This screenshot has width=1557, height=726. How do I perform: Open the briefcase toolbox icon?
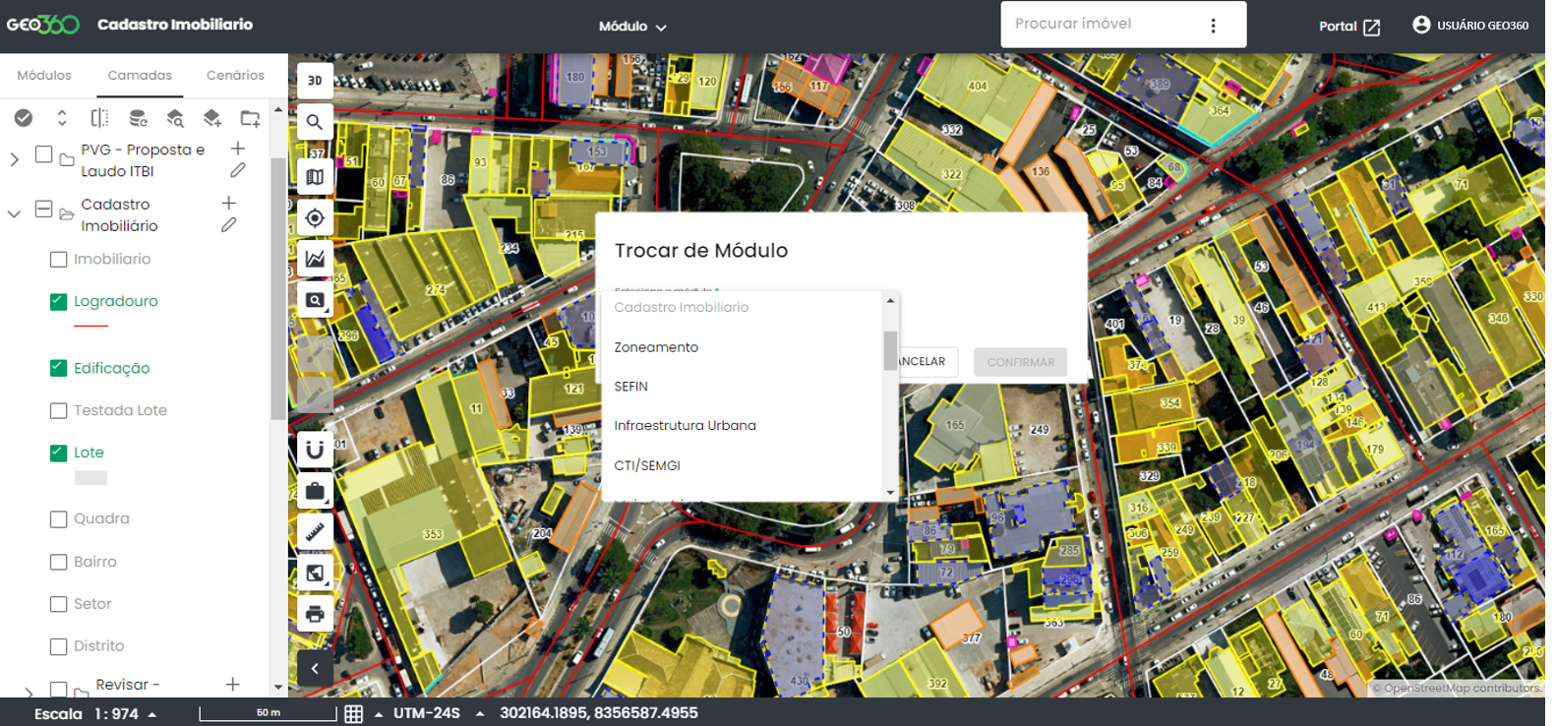(315, 491)
